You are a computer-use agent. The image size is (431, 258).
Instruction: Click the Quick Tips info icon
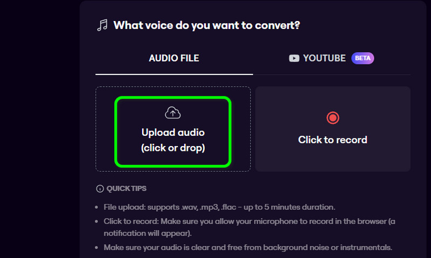(x=99, y=189)
